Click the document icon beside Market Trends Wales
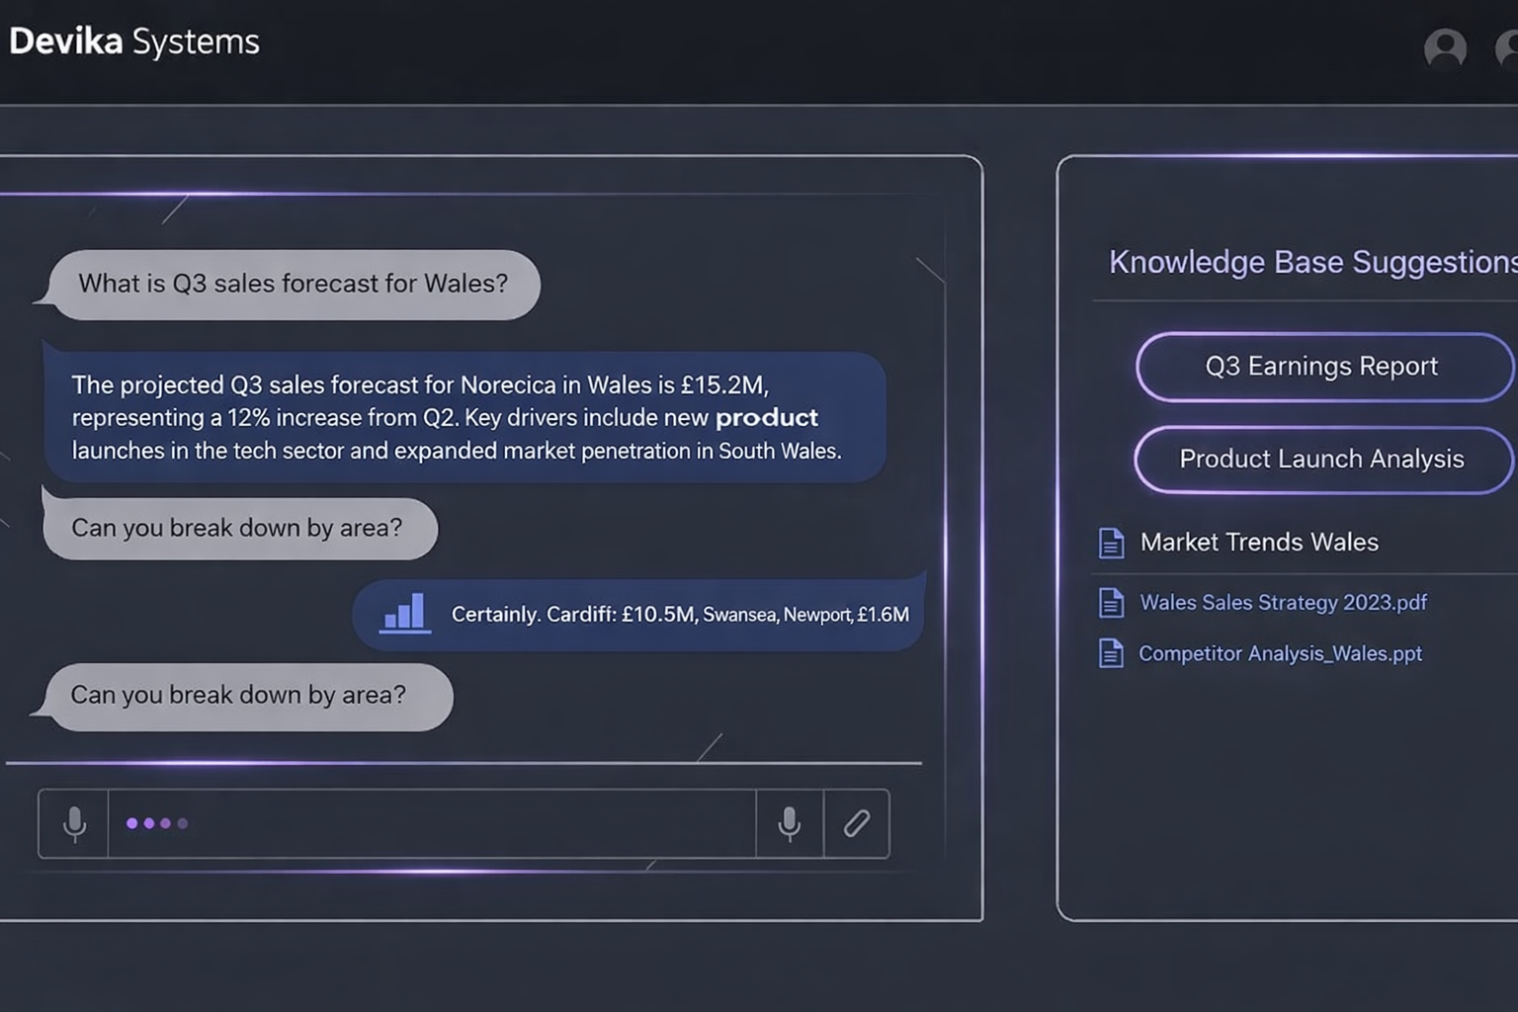Image resolution: width=1518 pixels, height=1012 pixels. pyautogui.click(x=1111, y=543)
